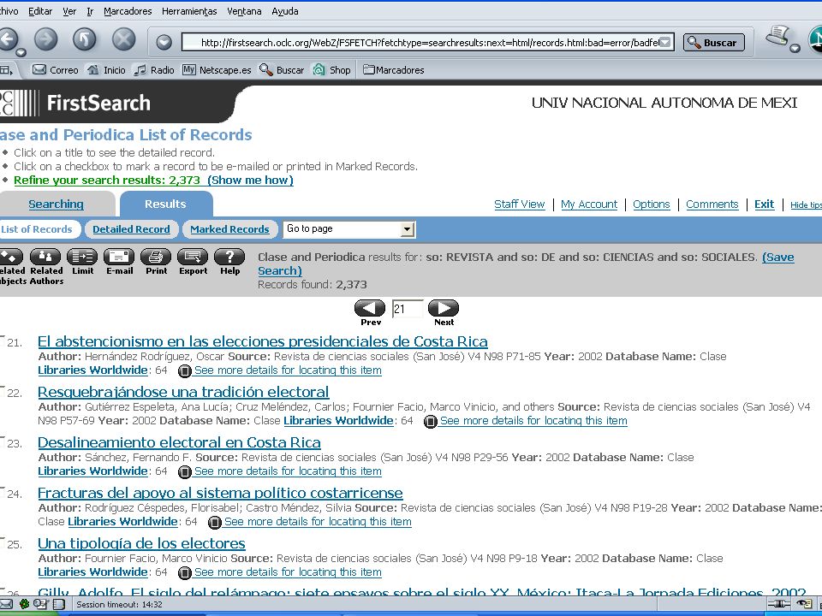The width and height of the screenshot is (822, 616).
Task: Open the Options link
Action: click(x=652, y=204)
